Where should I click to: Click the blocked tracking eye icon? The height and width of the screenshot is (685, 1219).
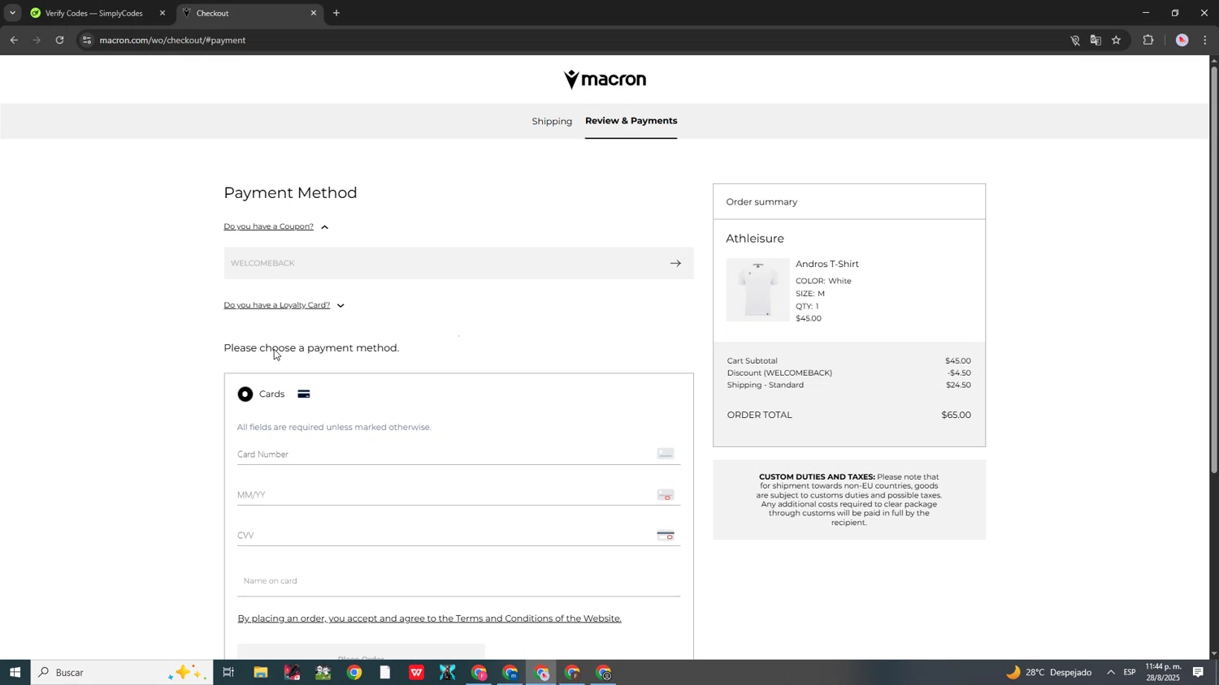(x=1074, y=40)
